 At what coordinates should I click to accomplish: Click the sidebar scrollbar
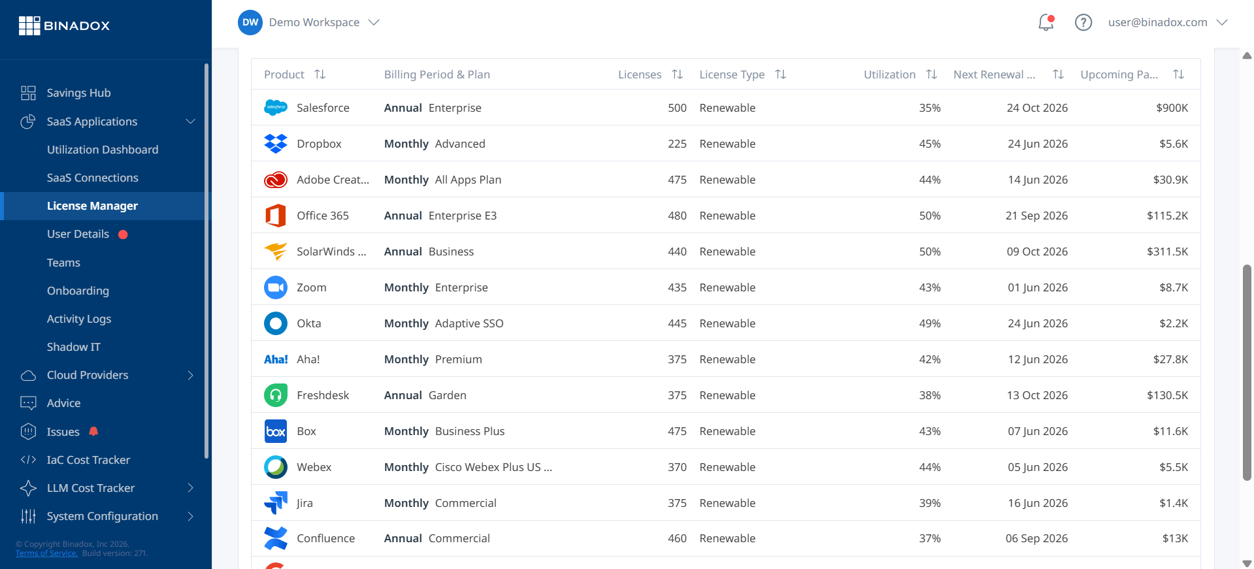206,261
